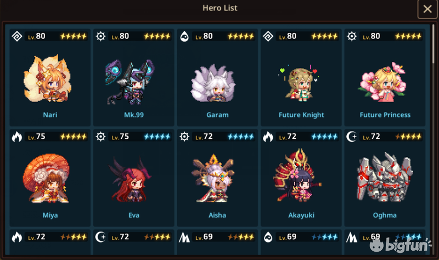The image size is (439, 260).
Task: Click Future Princess's light element icon
Action: pyautogui.click(x=352, y=36)
